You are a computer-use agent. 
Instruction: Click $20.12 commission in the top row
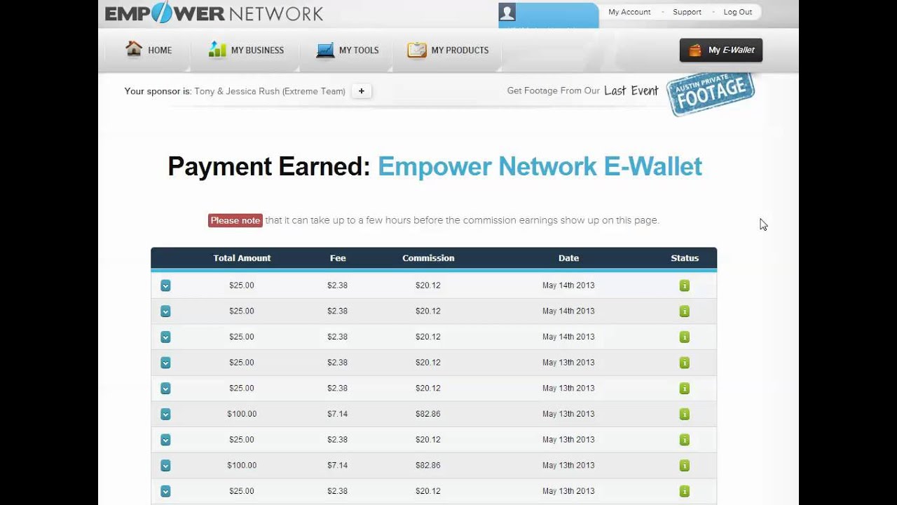coord(428,285)
